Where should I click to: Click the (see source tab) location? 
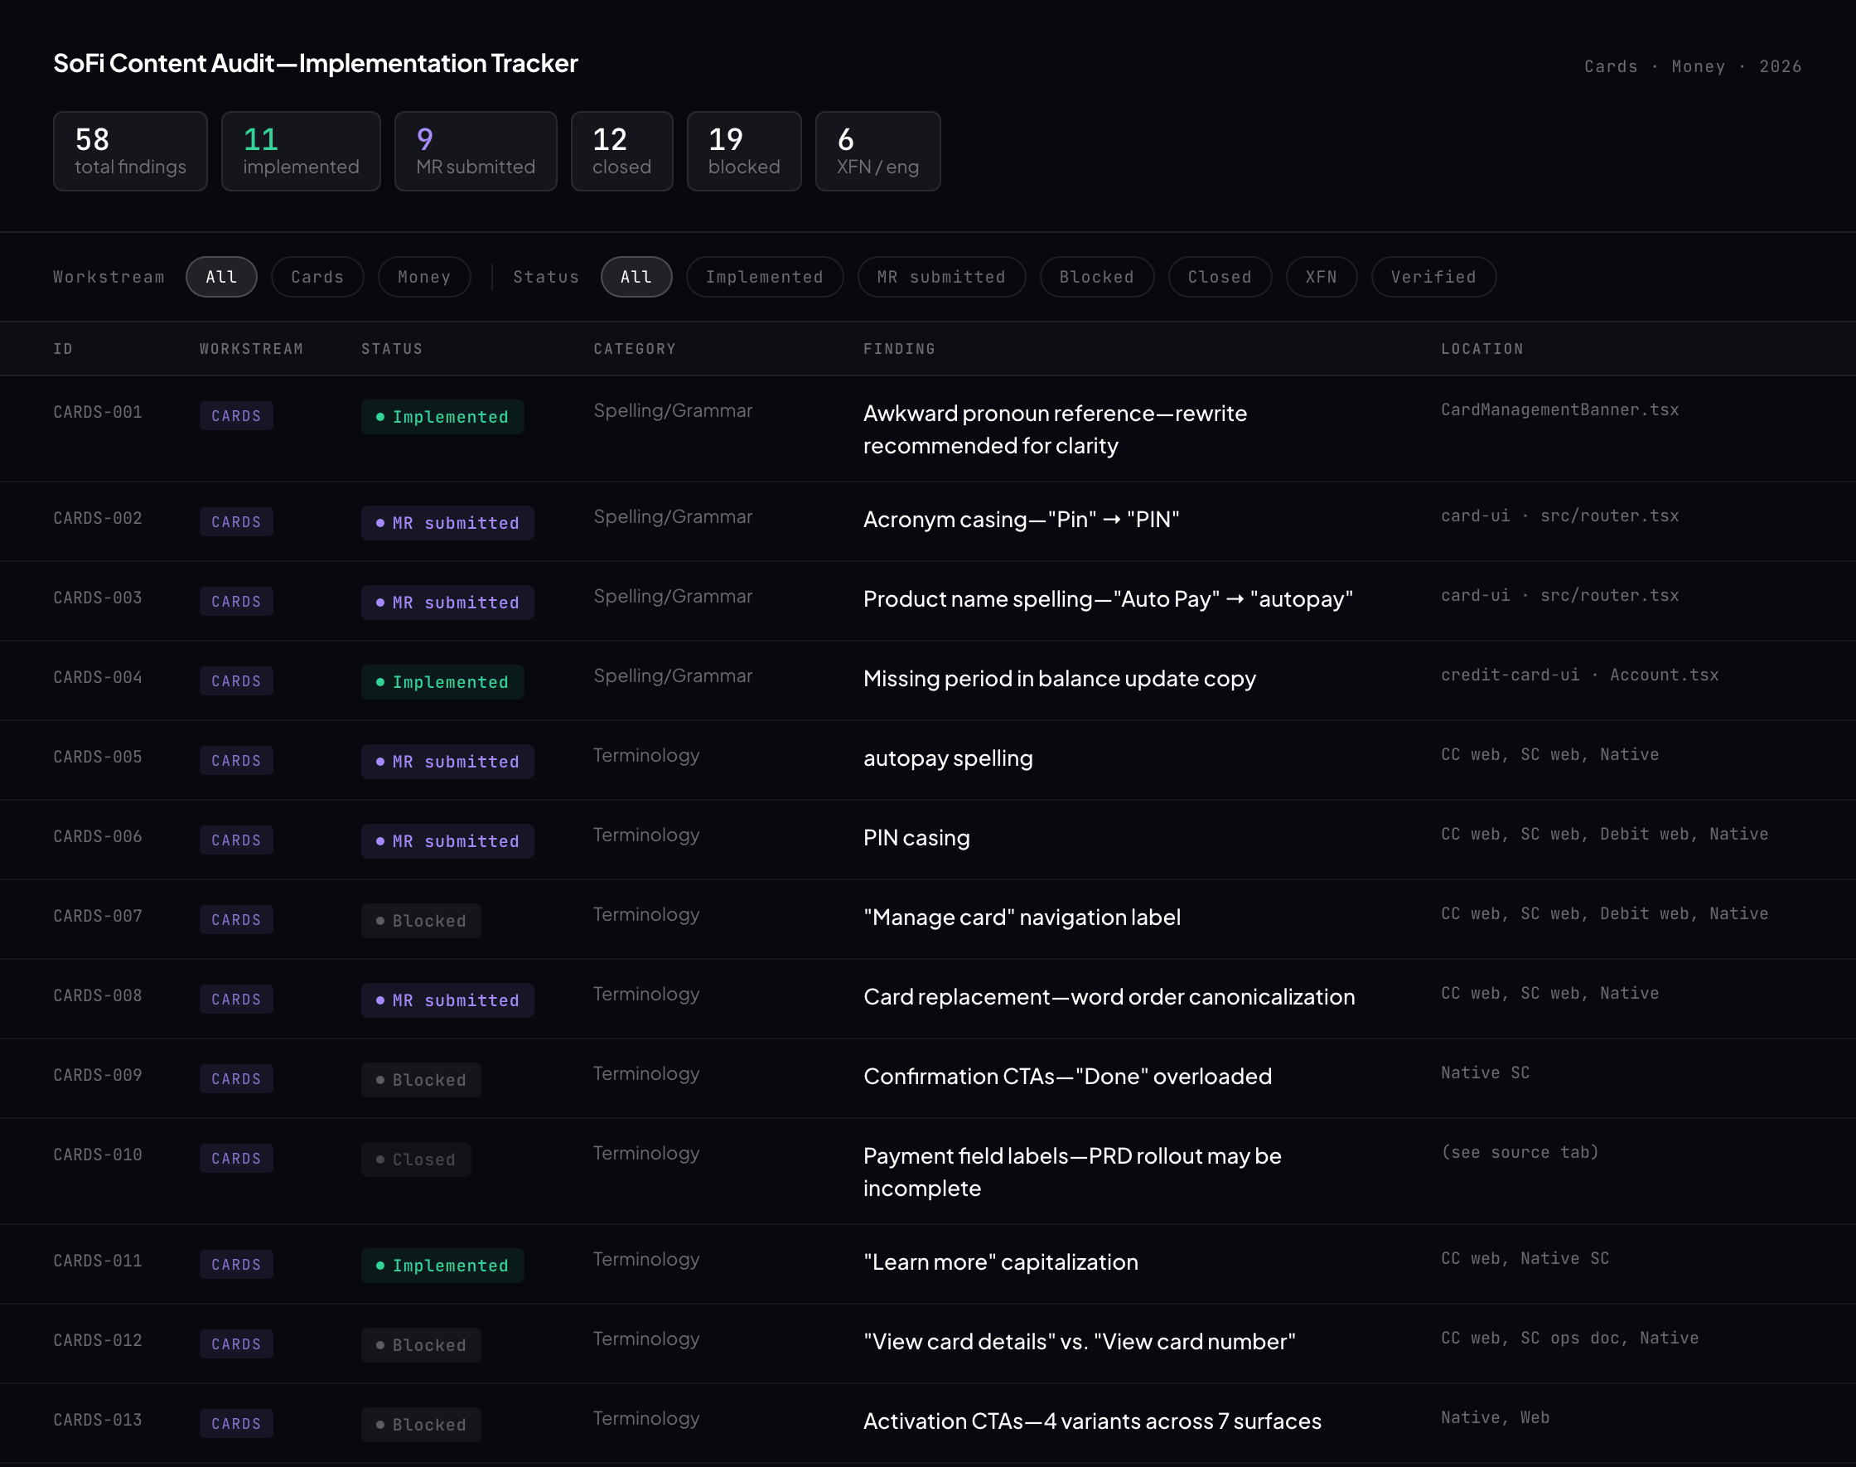(1520, 1153)
